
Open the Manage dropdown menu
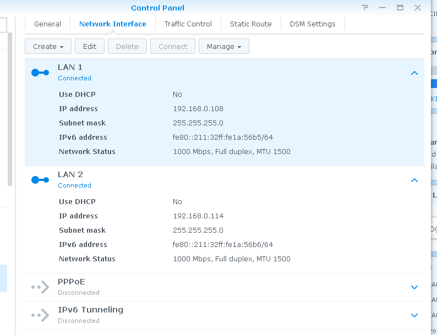tap(223, 47)
